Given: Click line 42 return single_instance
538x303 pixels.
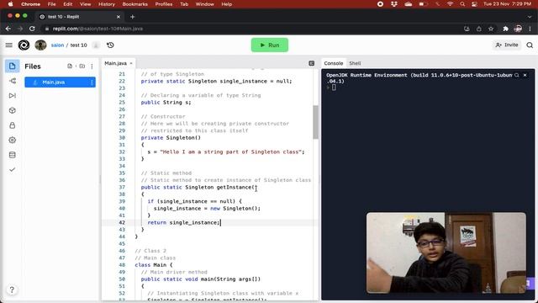Looking at the screenshot, I should coord(183,222).
